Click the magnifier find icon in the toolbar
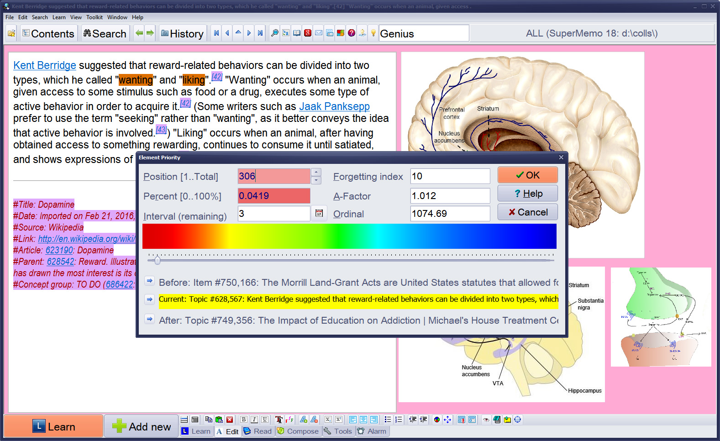 (x=274, y=33)
